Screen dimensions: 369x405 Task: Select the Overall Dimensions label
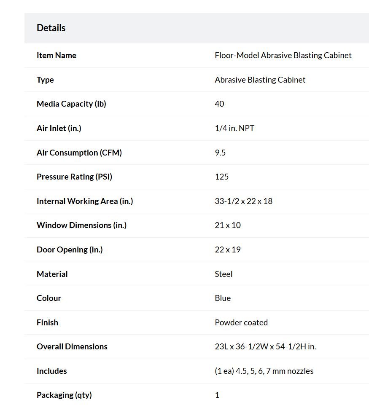click(72, 346)
